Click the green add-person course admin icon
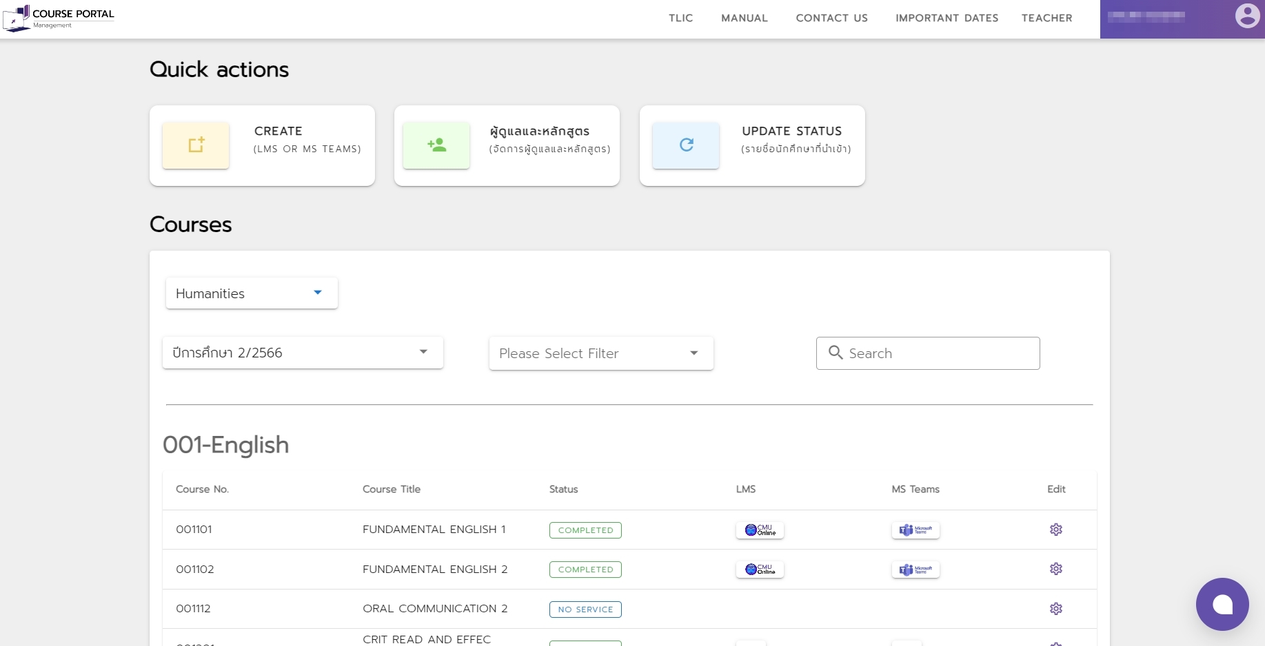 (x=436, y=145)
